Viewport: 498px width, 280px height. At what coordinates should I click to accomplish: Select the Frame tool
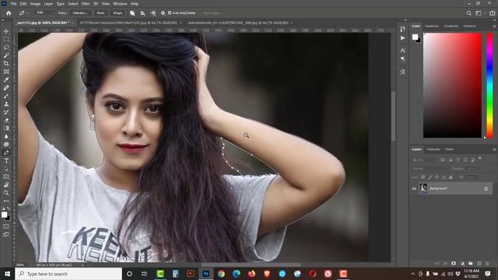click(6, 72)
